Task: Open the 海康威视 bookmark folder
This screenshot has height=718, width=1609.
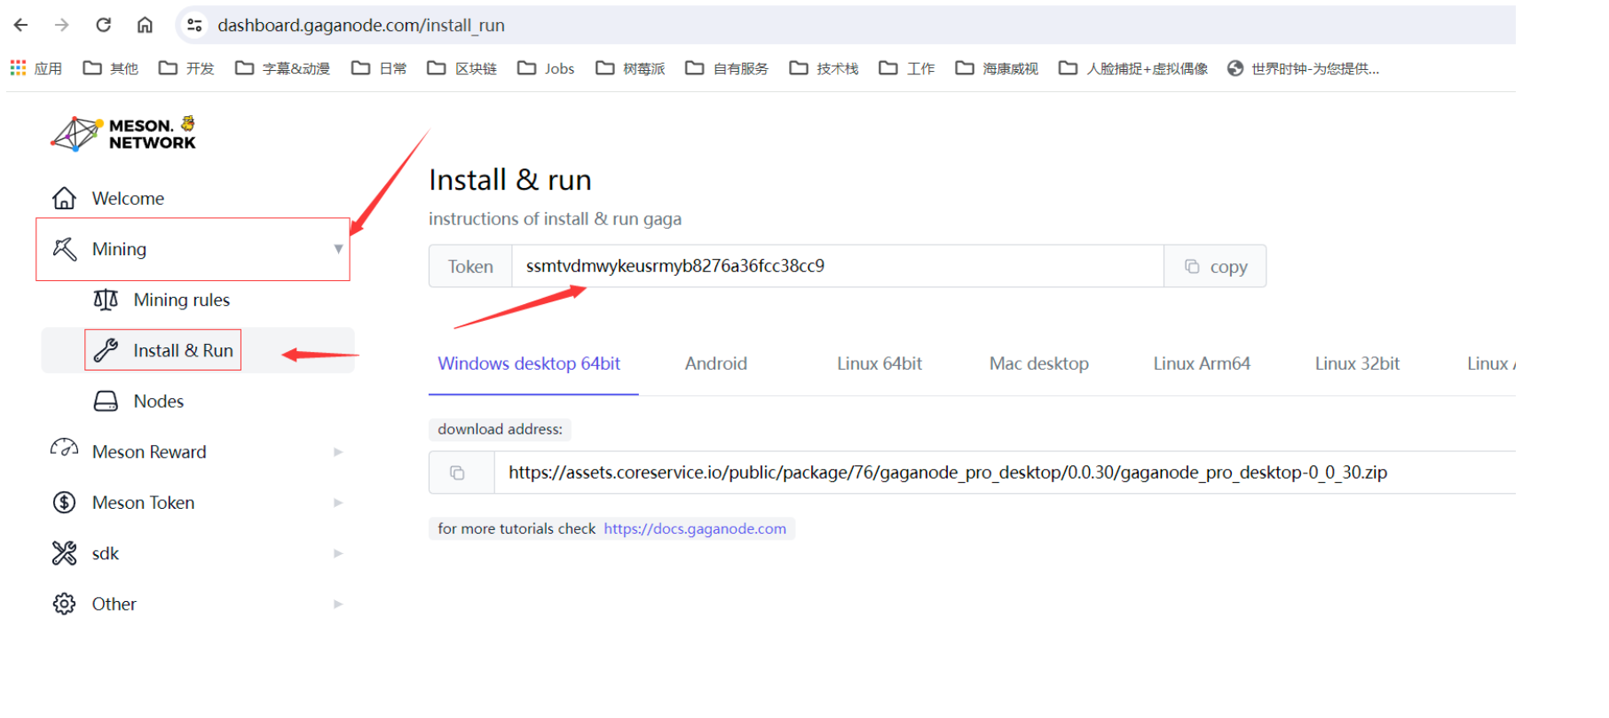Action: (x=997, y=68)
